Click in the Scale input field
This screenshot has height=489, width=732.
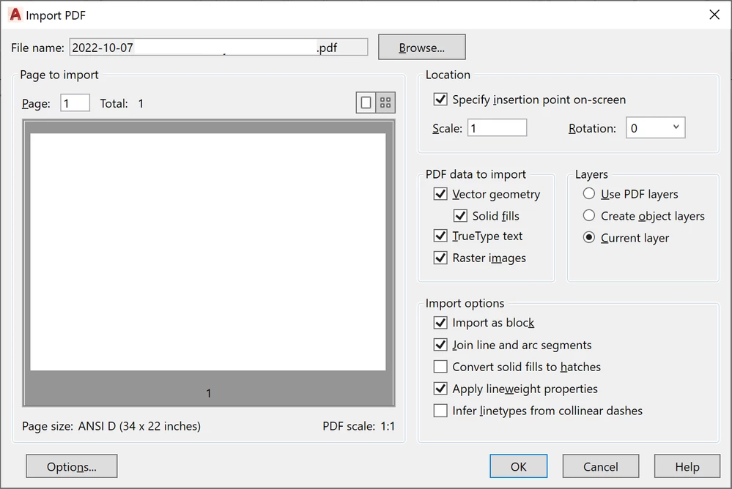click(497, 127)
